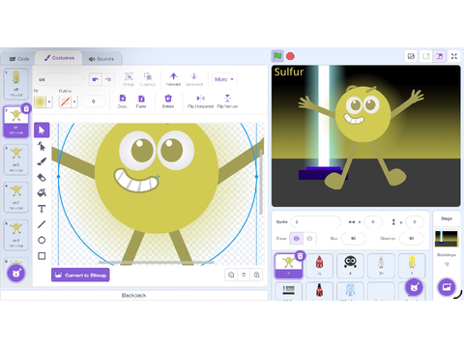Click the Choose a Sprite button
The width and height of the screenshot is (464, 348).
tap(415, 287)
